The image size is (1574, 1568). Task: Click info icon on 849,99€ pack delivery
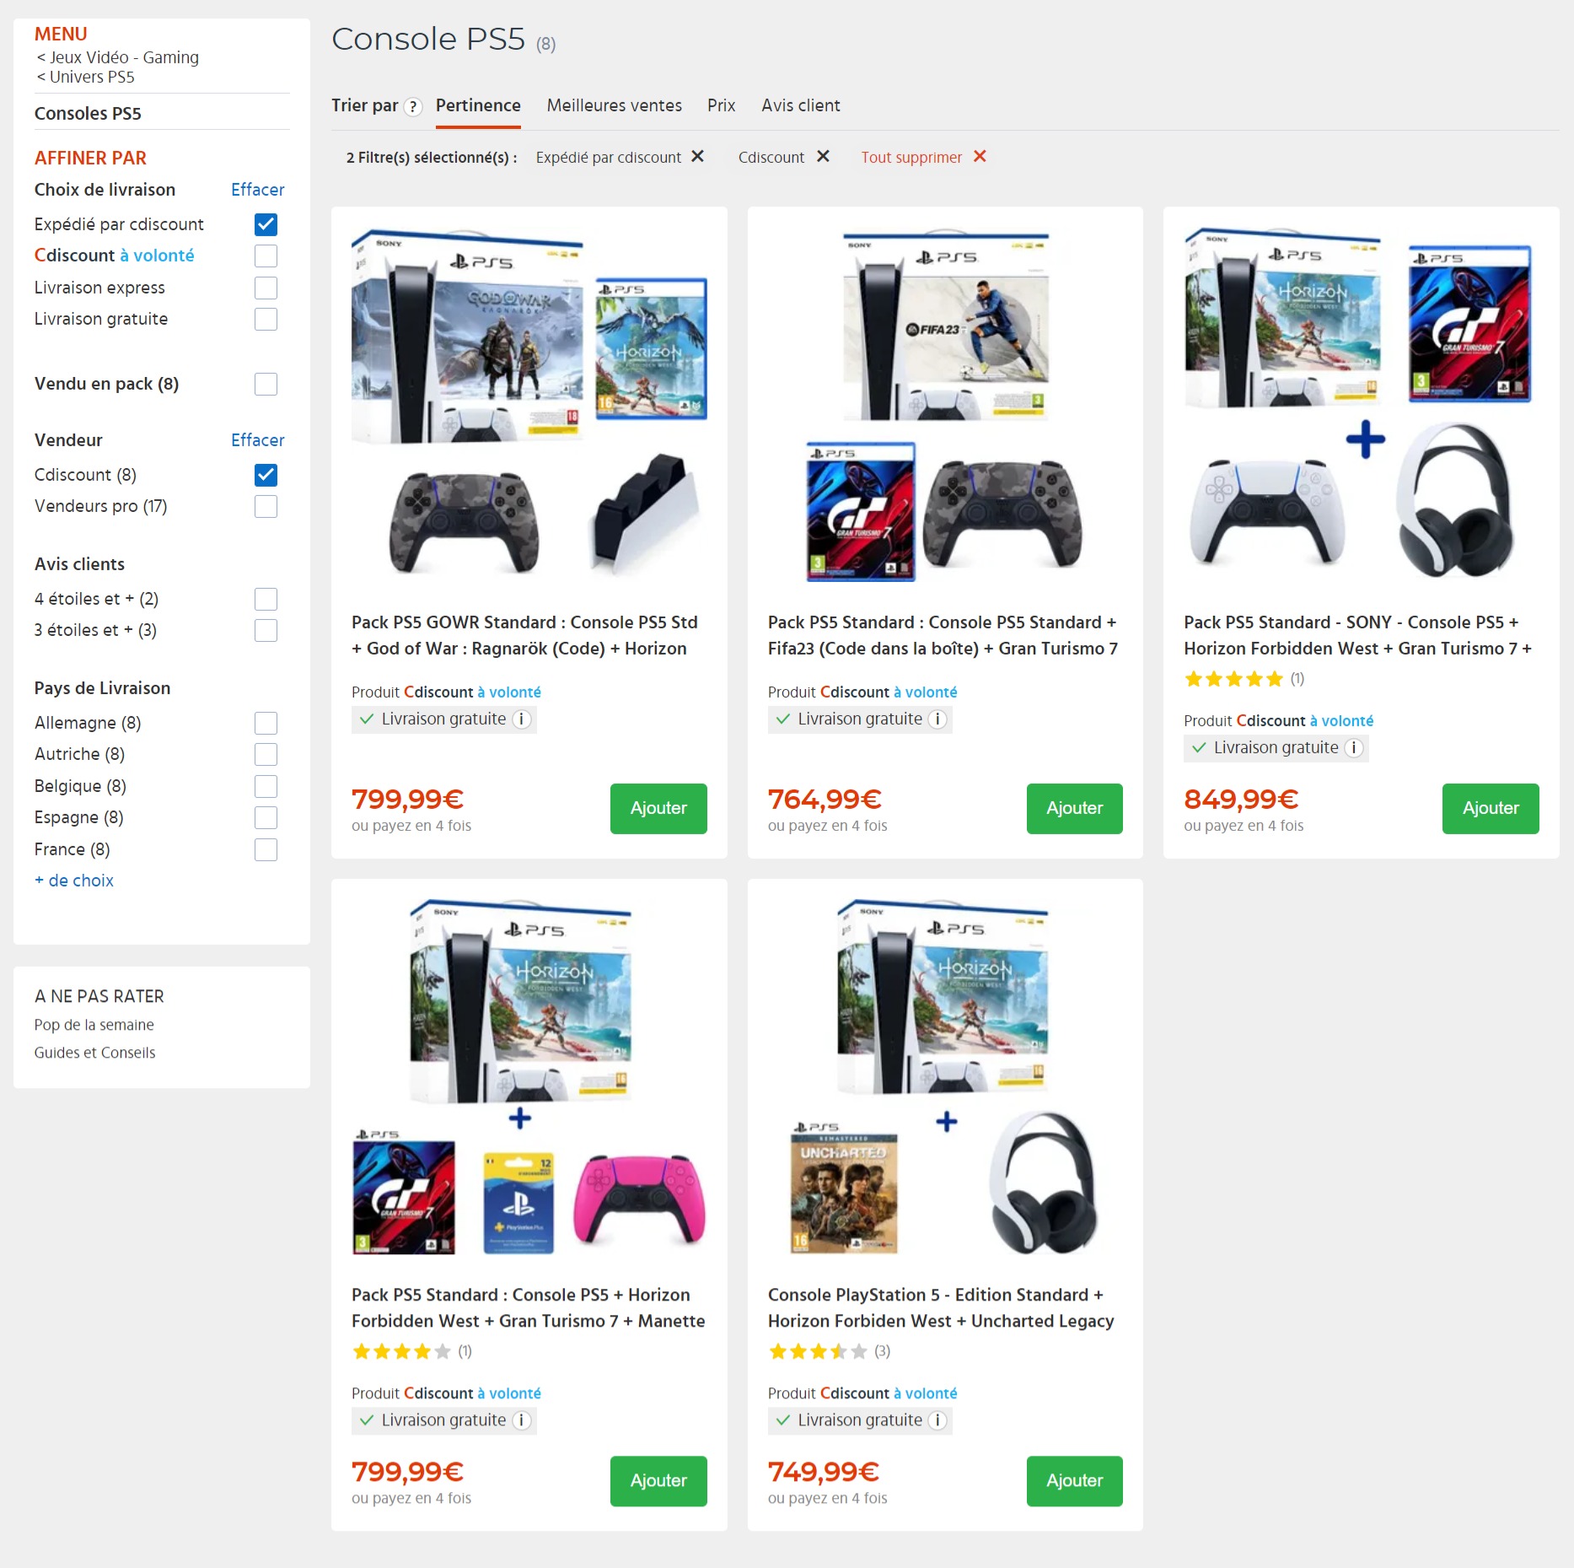pyautogui.click(x=1354, y=748)
